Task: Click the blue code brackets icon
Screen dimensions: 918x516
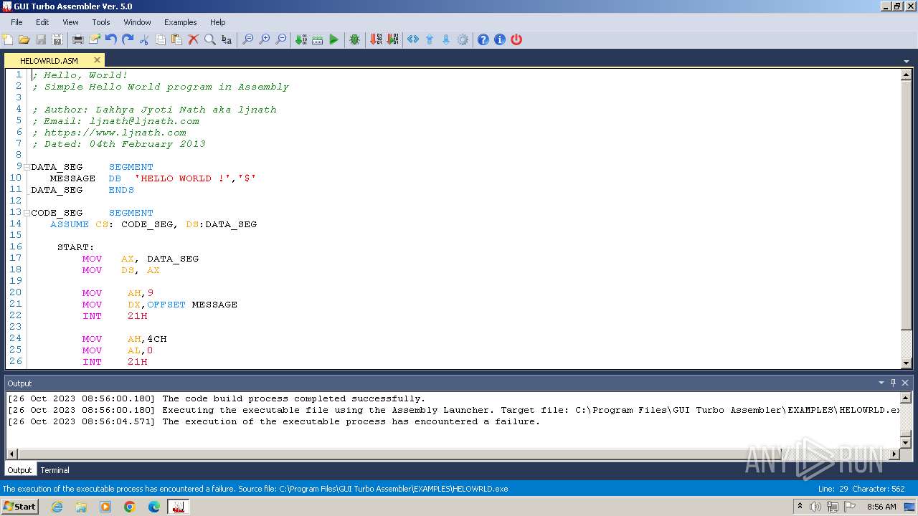Action: (413, 39)
